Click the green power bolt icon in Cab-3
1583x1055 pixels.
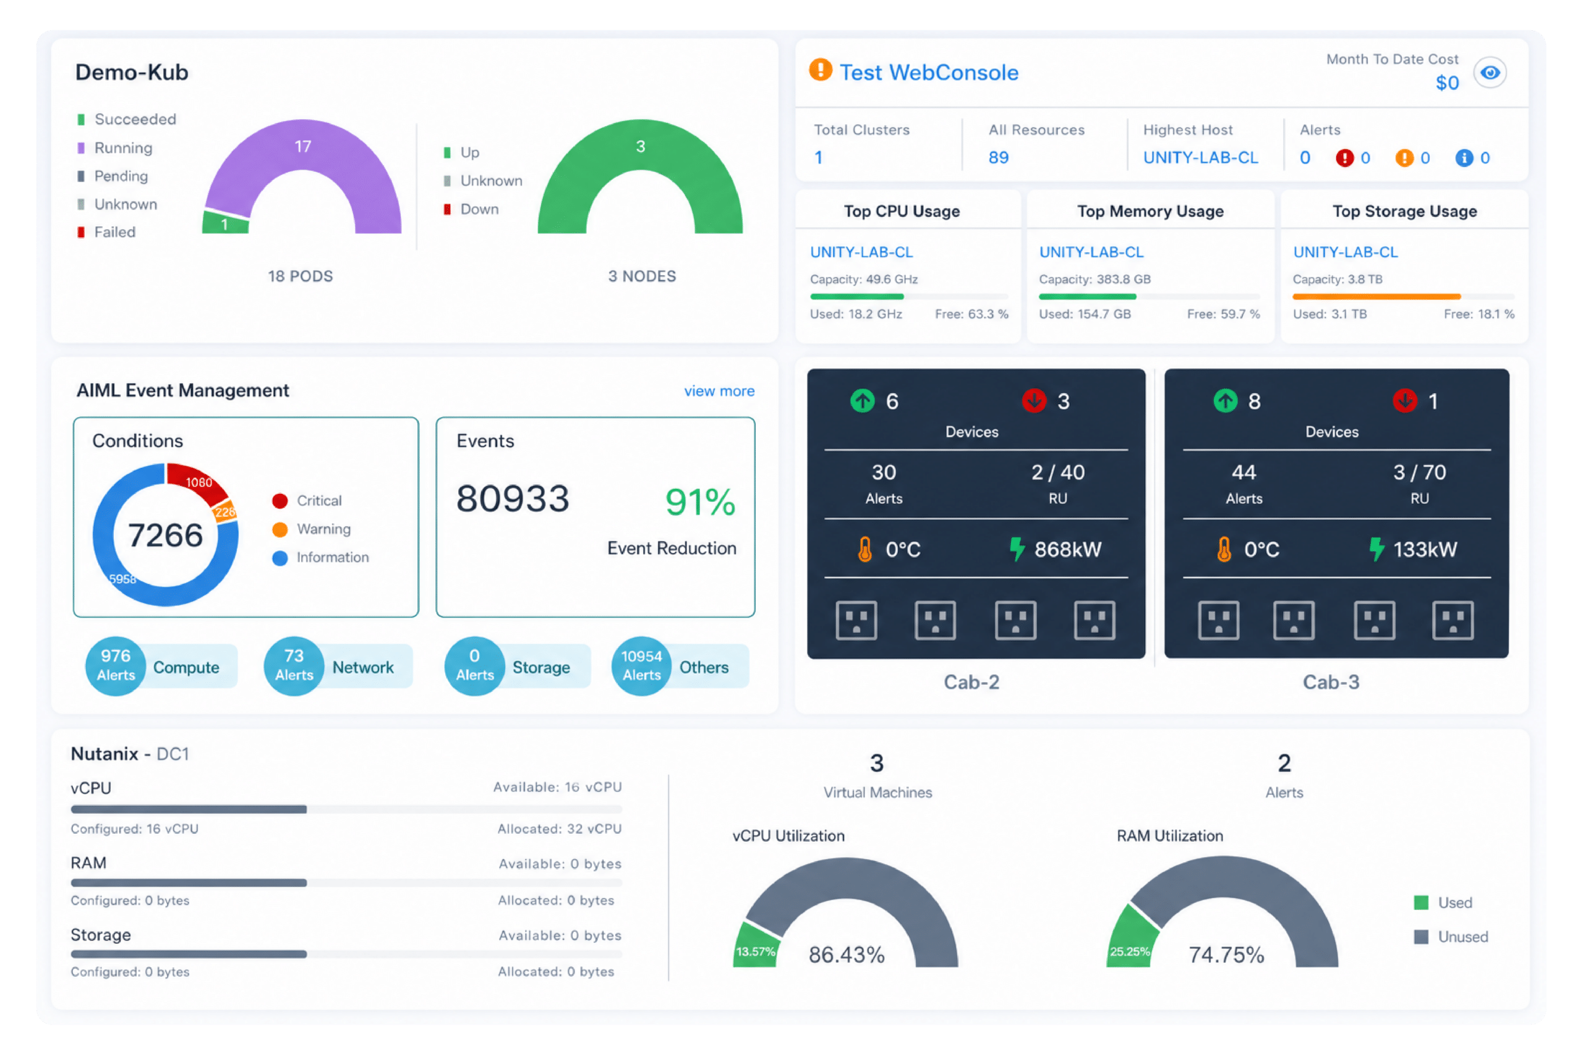point(1377,549)
